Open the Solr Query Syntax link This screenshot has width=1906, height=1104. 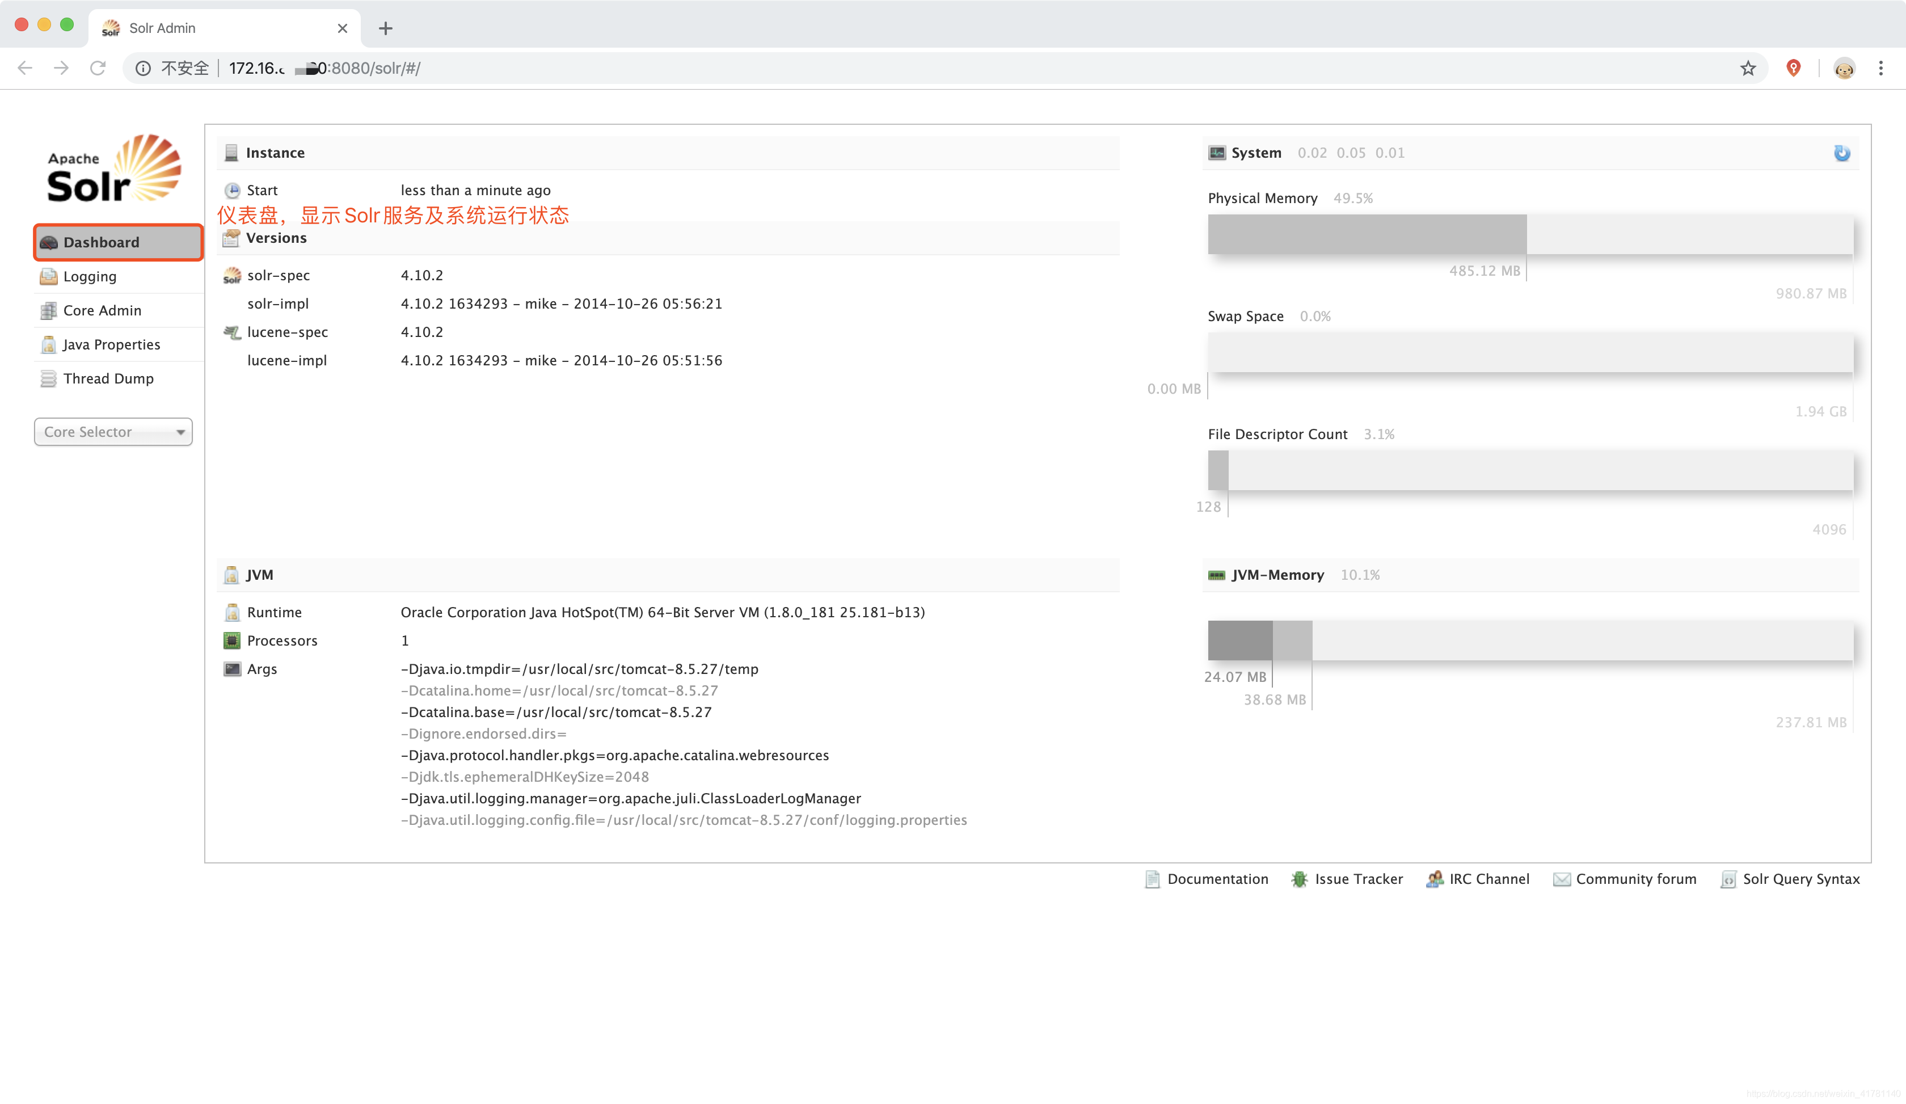pyautogui.click(x=1790, y=879)
